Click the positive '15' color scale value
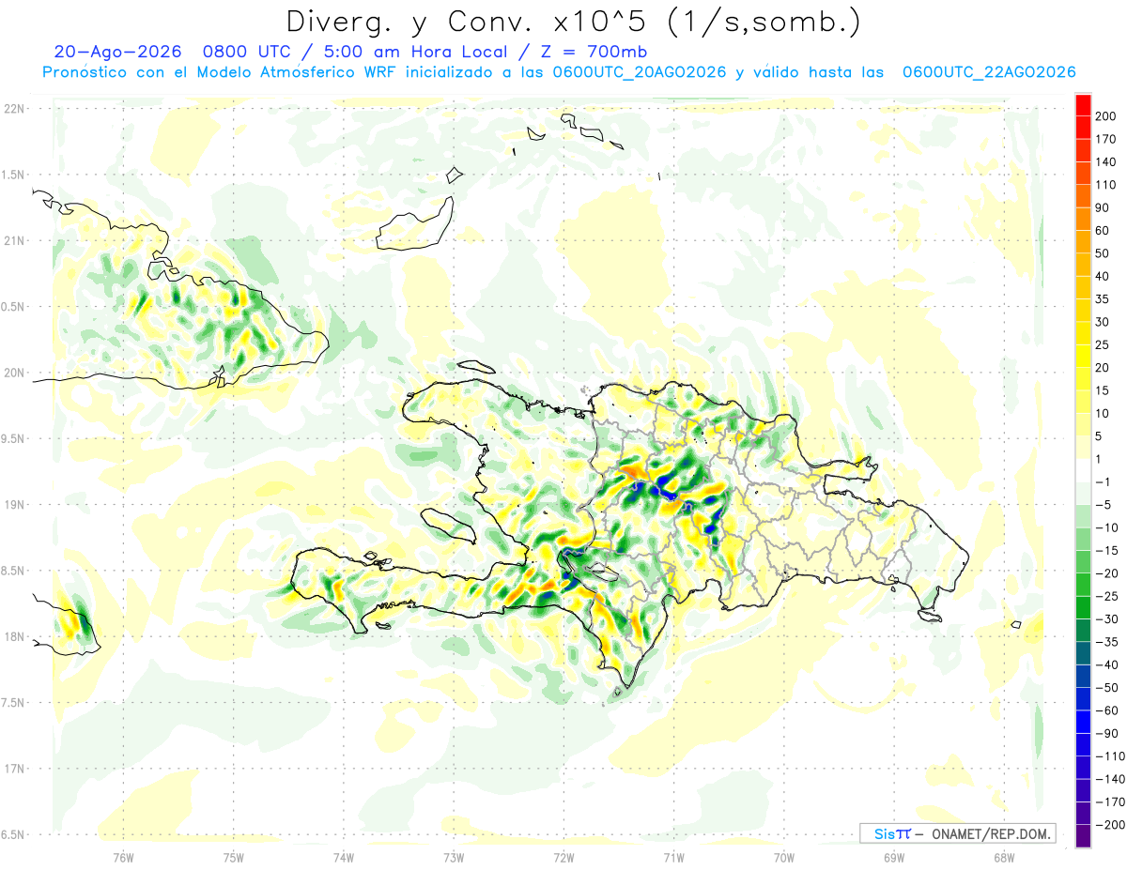The width and height of the screenshot is (1127, 870). coord(1102,390)
